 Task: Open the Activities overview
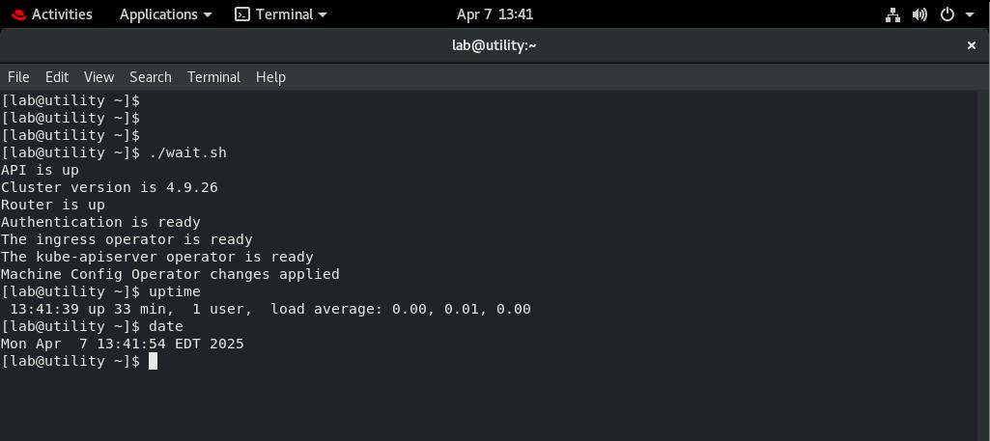click(x=61, y=14)
